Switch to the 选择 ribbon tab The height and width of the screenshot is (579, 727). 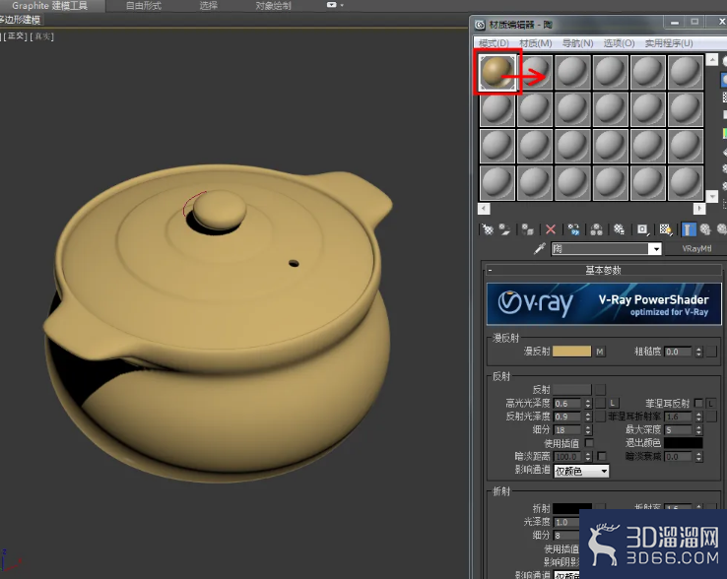click(208, 6)
